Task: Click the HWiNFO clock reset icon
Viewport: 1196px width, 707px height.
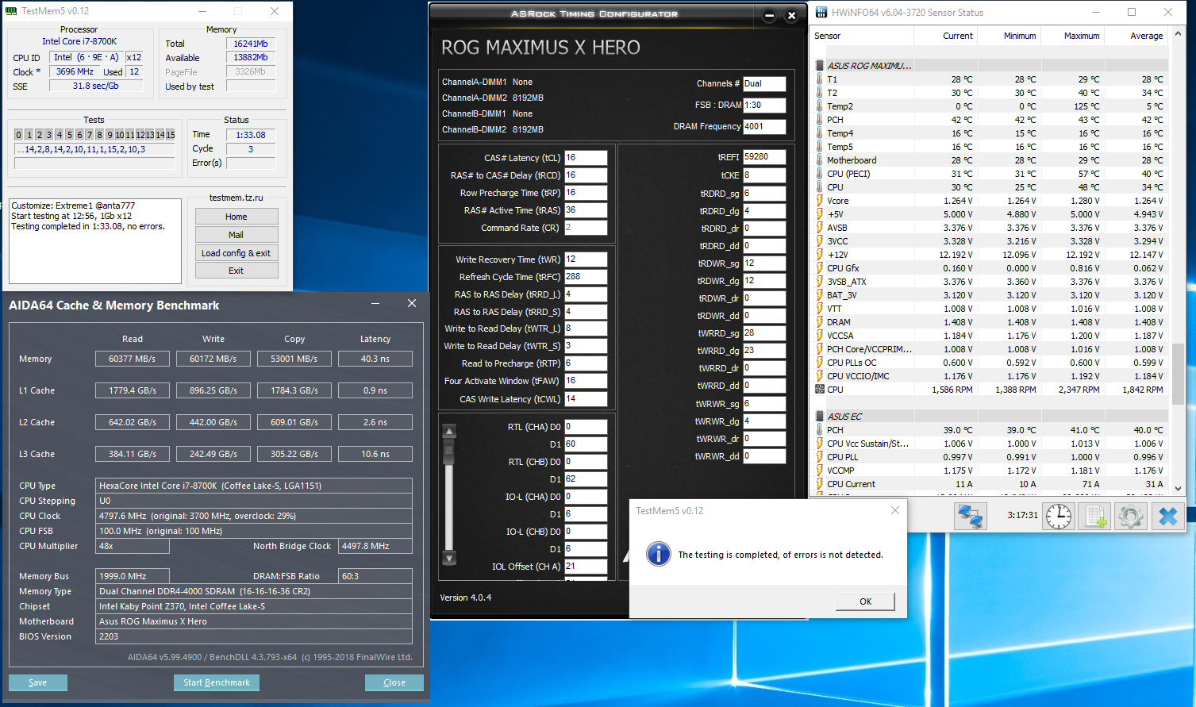Action: point(1059,516)
